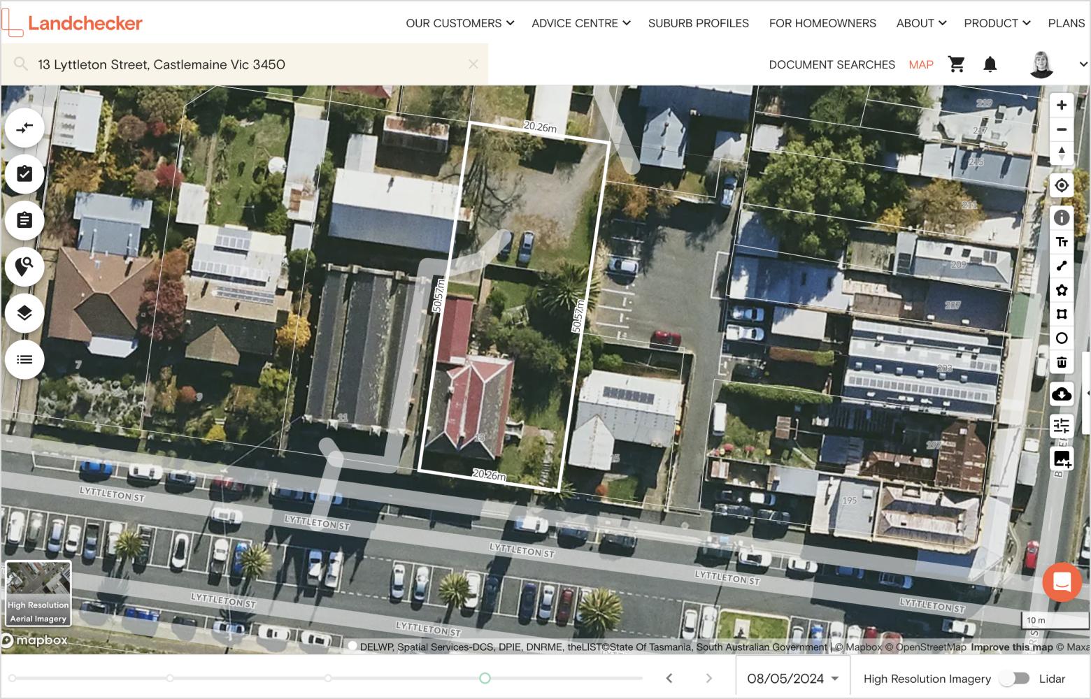Viewport: 1091px width, 699px height.
Task: Click the current green timeline slider handle
Action: (485, 678)
